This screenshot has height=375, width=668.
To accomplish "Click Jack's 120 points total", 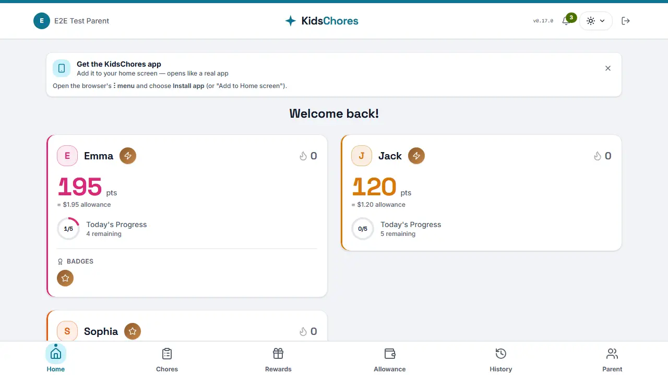I will 374,186.
